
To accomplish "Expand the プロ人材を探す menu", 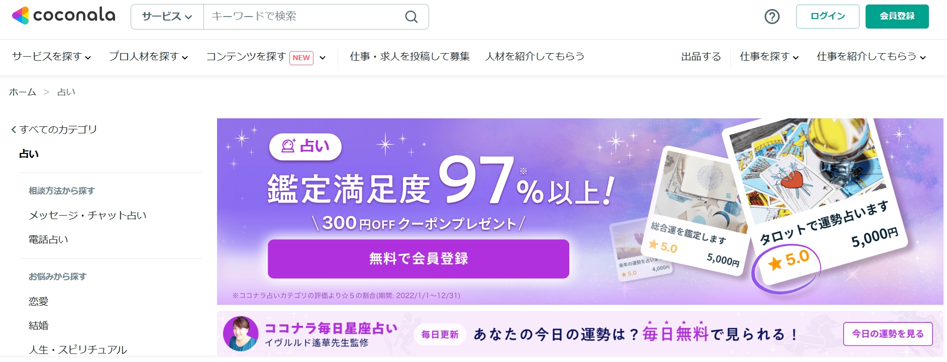I will [149, 57].
